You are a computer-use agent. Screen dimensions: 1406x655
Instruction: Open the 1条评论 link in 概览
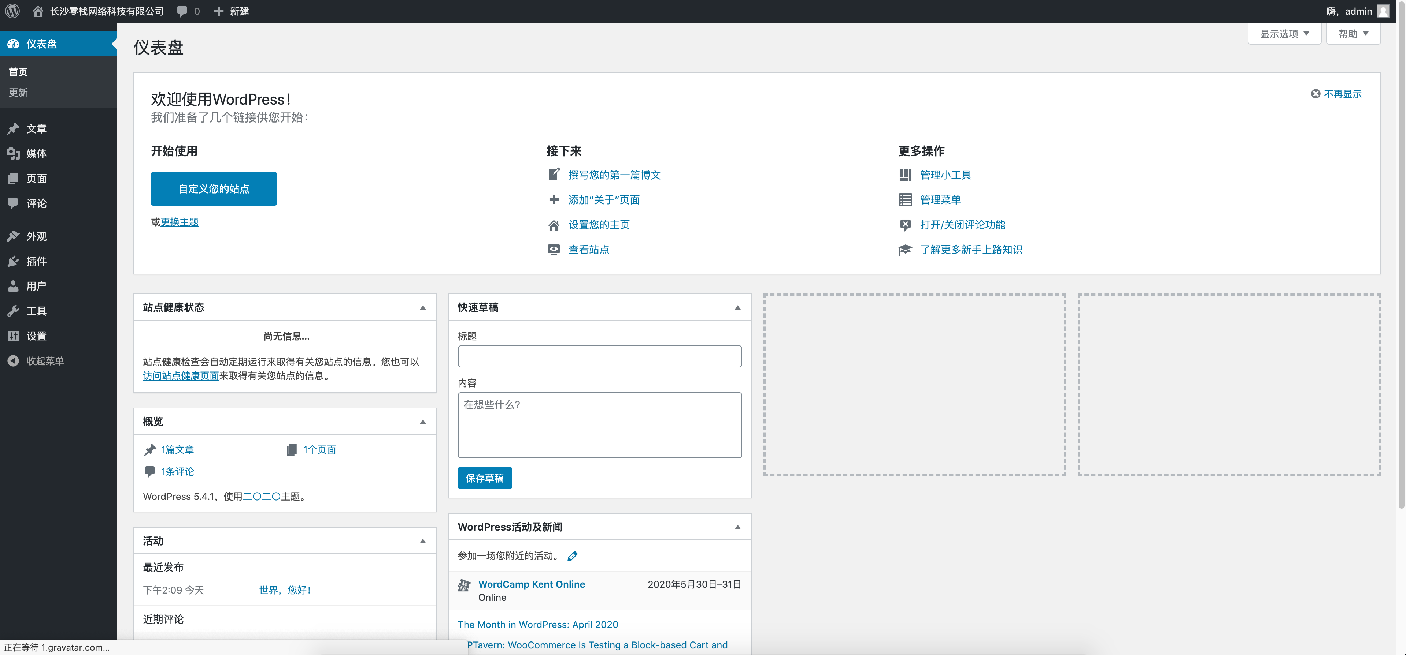(177, 471)
